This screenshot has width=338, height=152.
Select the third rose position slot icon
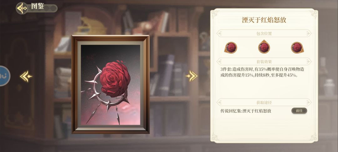point(298,47)
